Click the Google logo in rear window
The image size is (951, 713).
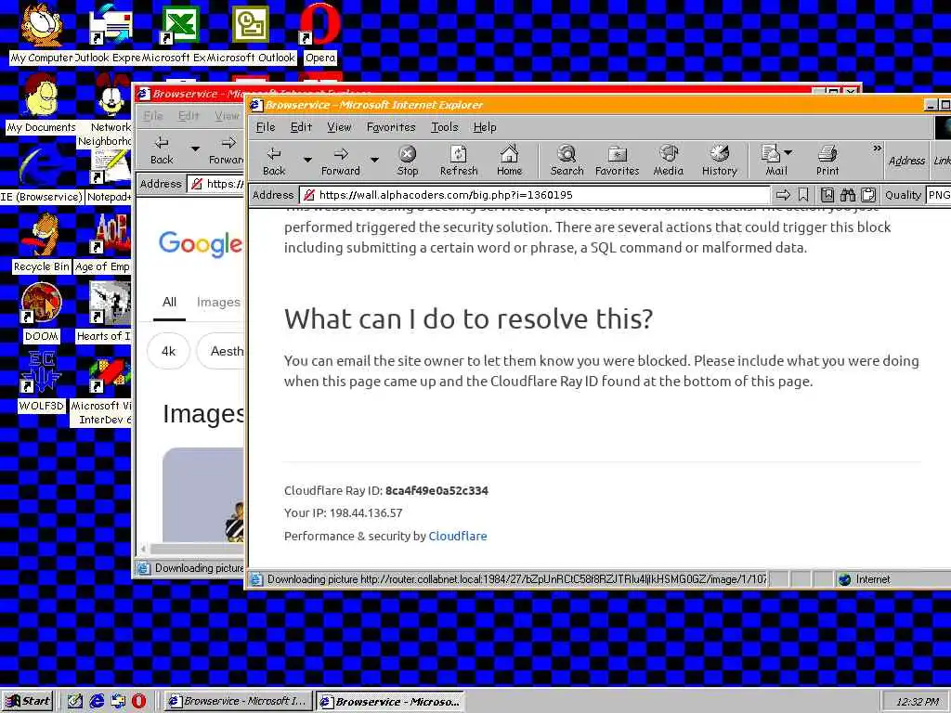[201, 244]
